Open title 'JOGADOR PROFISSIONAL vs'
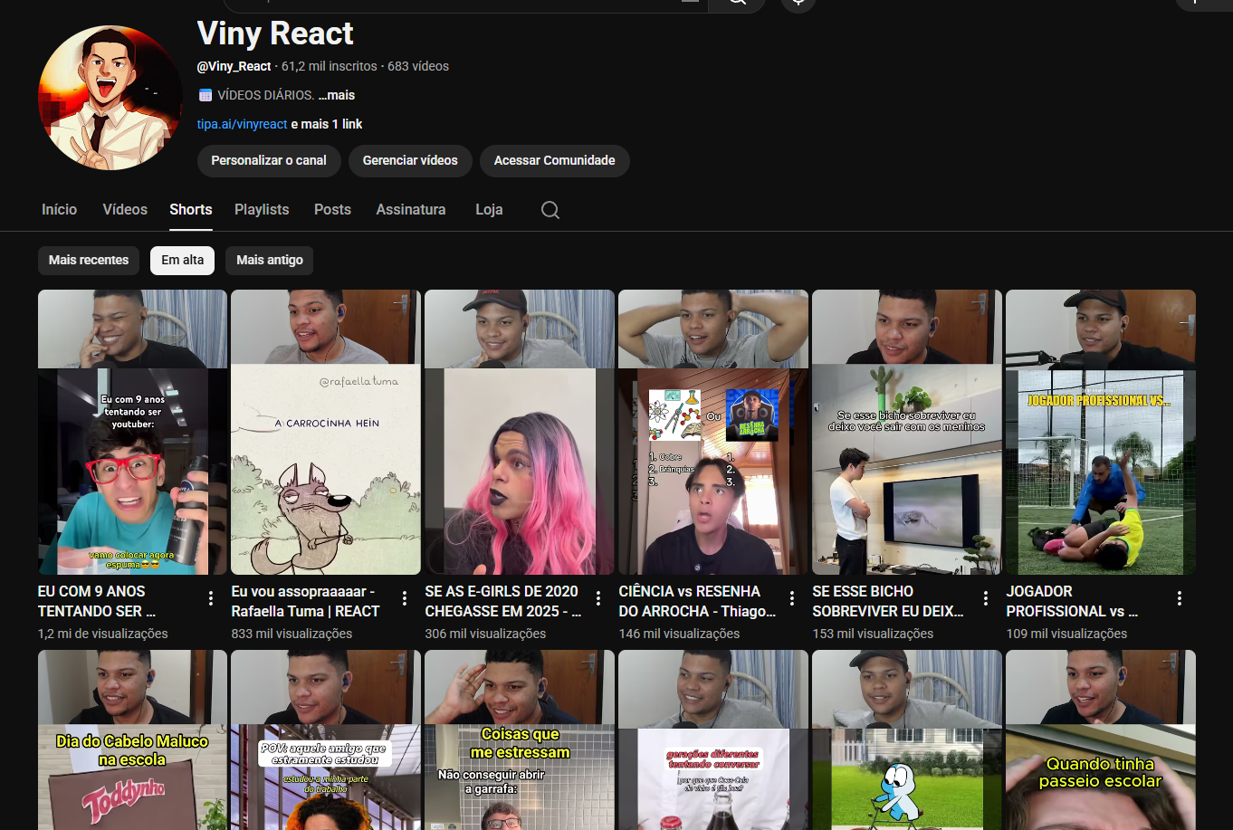Image resolution: width=1233 pixels, height=830 pixels. 1072,601
